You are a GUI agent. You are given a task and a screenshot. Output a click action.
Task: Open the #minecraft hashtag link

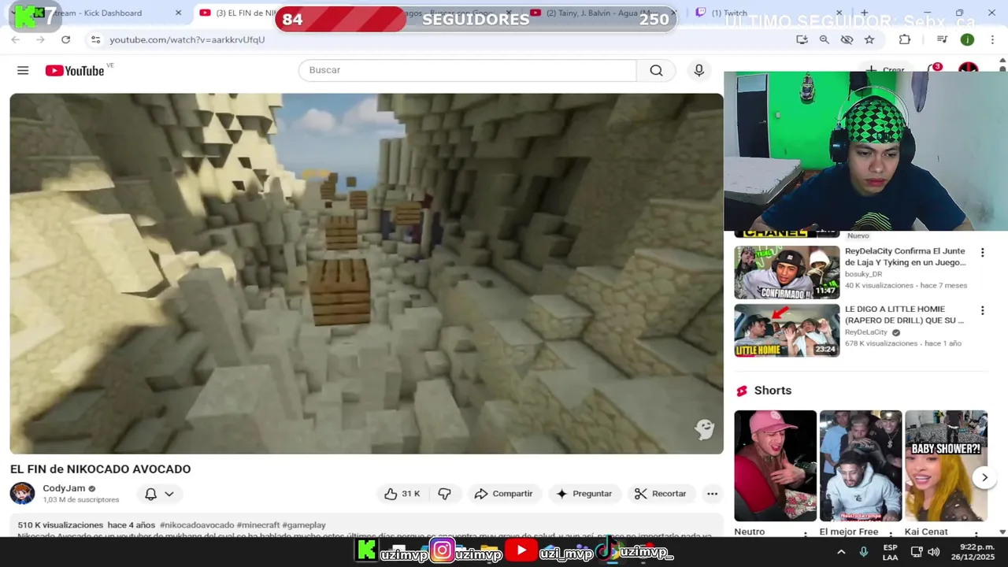258,525
